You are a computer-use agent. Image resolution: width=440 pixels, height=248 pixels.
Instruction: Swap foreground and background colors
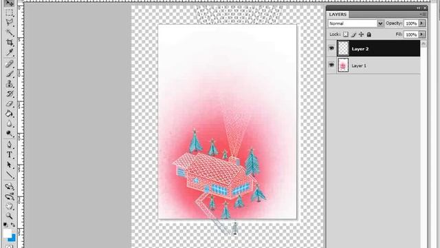pyautogui.click(x=13, y=225)
